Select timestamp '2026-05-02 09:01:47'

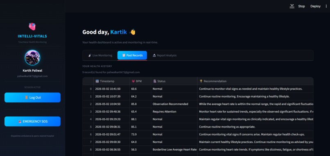108,134
